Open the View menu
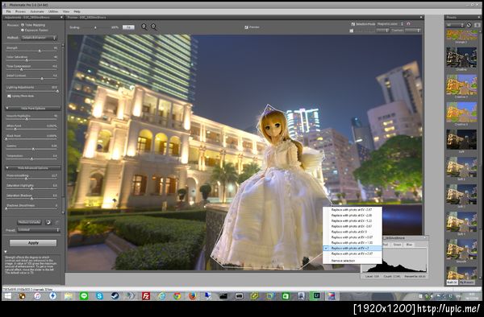This screenshot has width=484, height=317. tap(66, 11)
